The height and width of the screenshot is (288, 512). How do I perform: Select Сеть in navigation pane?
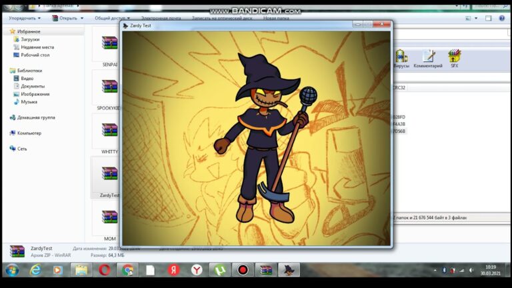click(22, 149)
